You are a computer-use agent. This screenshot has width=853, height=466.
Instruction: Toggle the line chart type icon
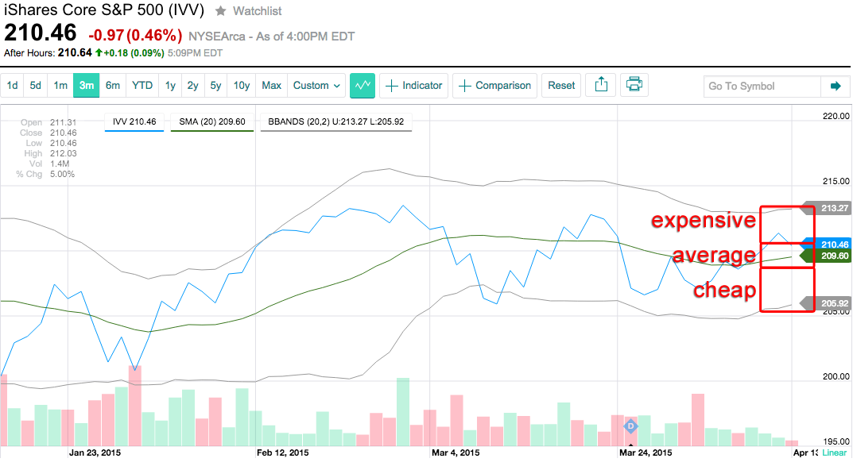(x=363, y=86)
